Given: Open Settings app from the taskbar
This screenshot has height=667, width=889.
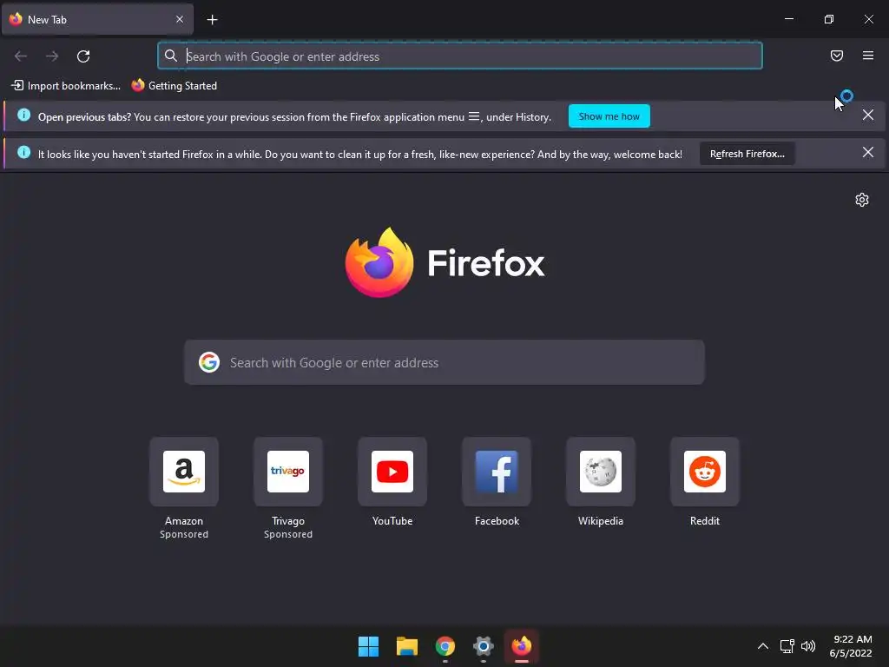Looking at the screenshot, I should [x=484, y=646].
